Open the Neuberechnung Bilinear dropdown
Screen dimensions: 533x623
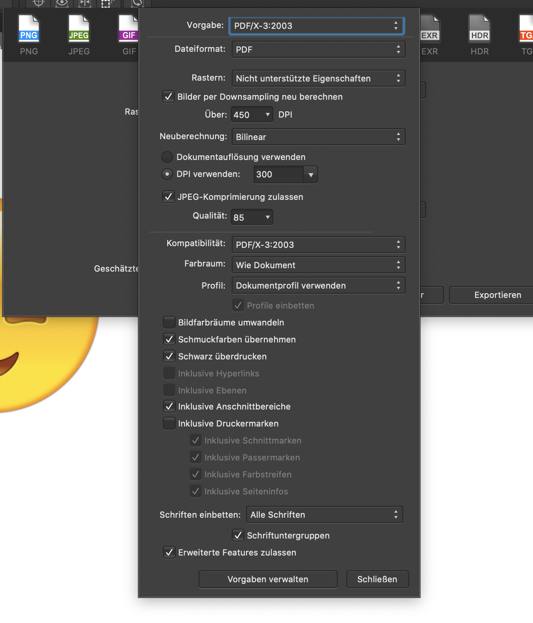point(318,137)
